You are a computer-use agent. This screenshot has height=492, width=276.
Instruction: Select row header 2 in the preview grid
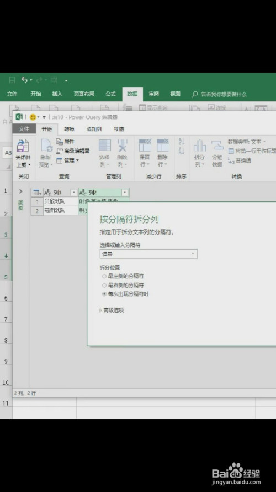37,210
